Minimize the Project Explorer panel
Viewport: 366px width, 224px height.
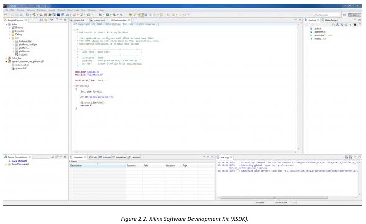(x=61, y=20)
